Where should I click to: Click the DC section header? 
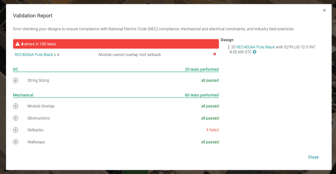coord(16,70)
